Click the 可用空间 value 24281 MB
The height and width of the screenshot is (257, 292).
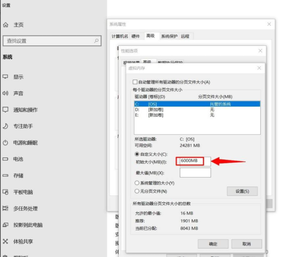(190, 145)
